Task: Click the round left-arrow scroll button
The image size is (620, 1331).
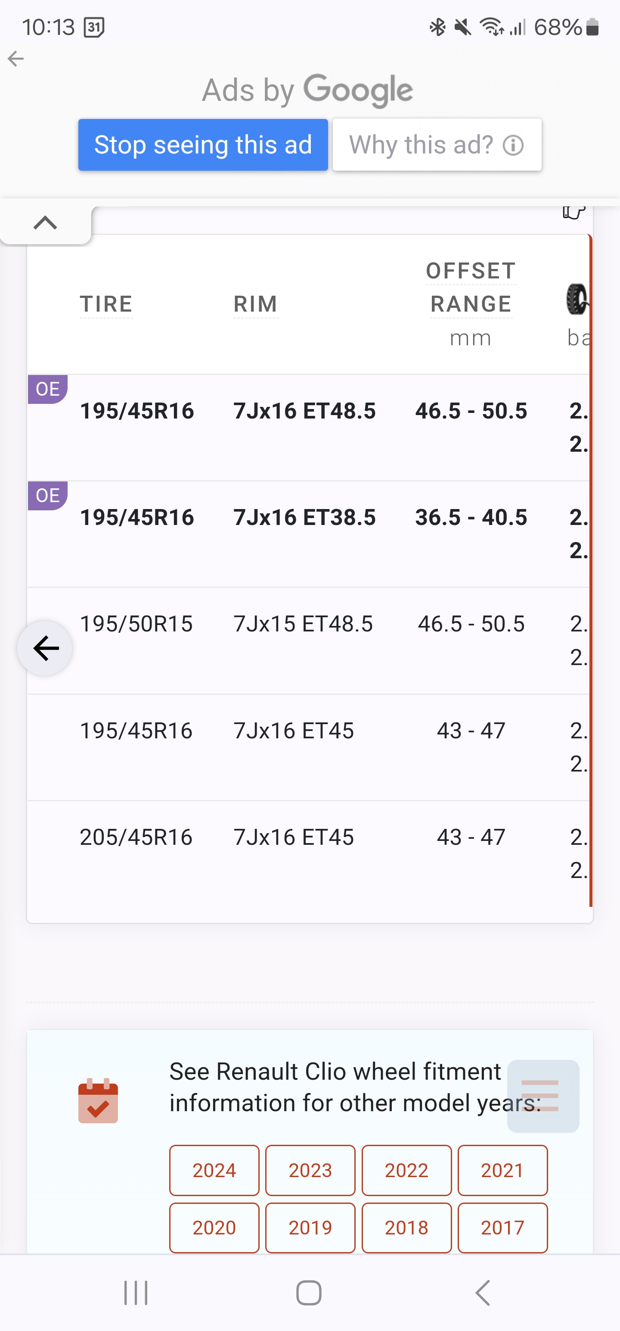Action: (x=46, y=648)
